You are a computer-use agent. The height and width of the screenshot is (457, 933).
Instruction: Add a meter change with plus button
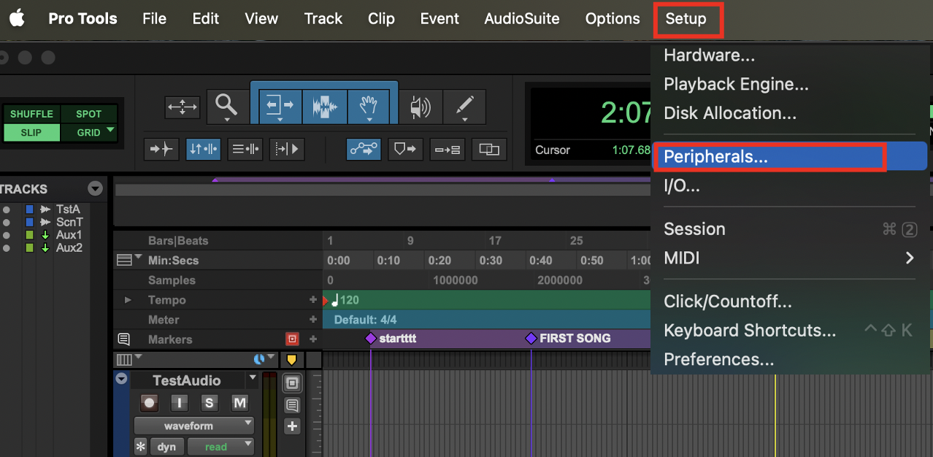[x=313, y=320]
